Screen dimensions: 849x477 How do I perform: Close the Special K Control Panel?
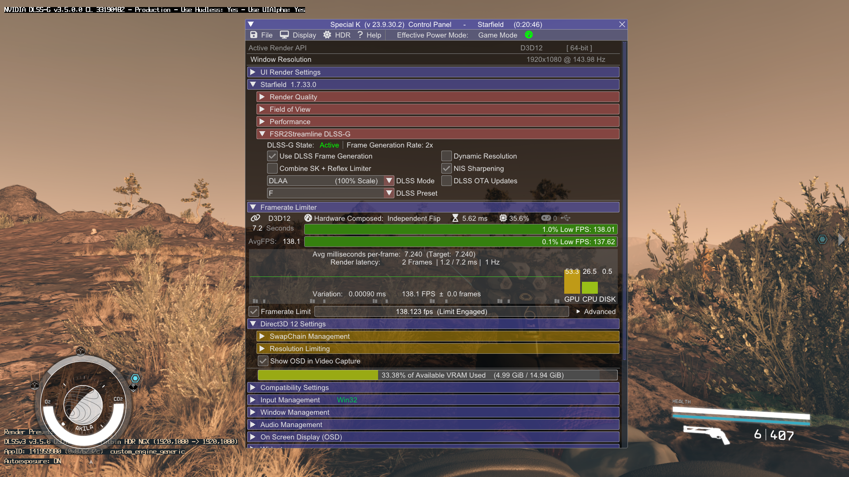pos(622,24)
